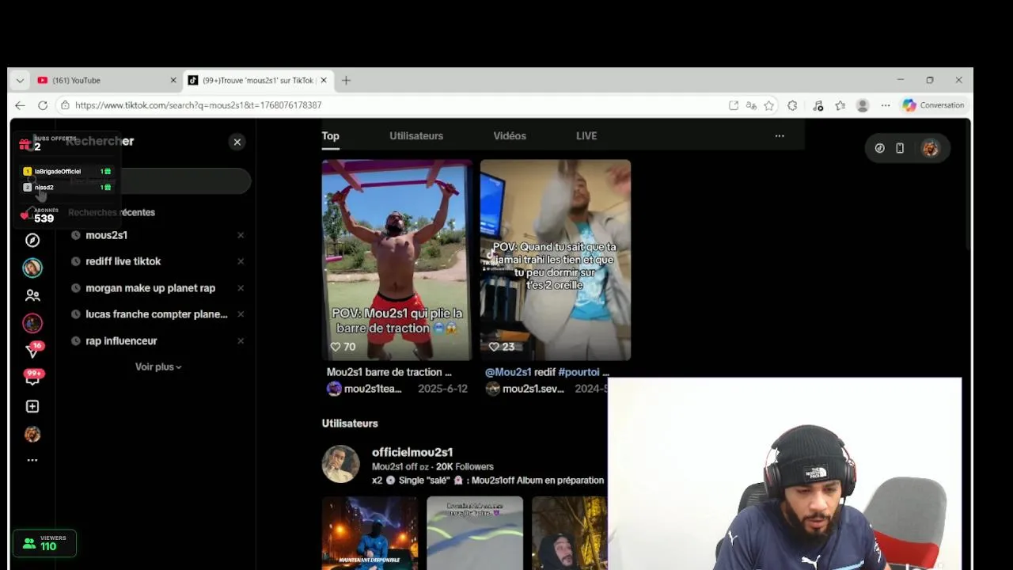Open the browser profile icon
The height and width of the screenshot is (570, 1013).
click(x=863, y=105)
